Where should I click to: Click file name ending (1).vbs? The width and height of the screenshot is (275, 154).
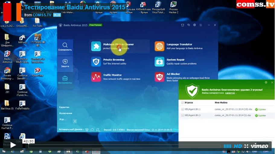(232, 115)
